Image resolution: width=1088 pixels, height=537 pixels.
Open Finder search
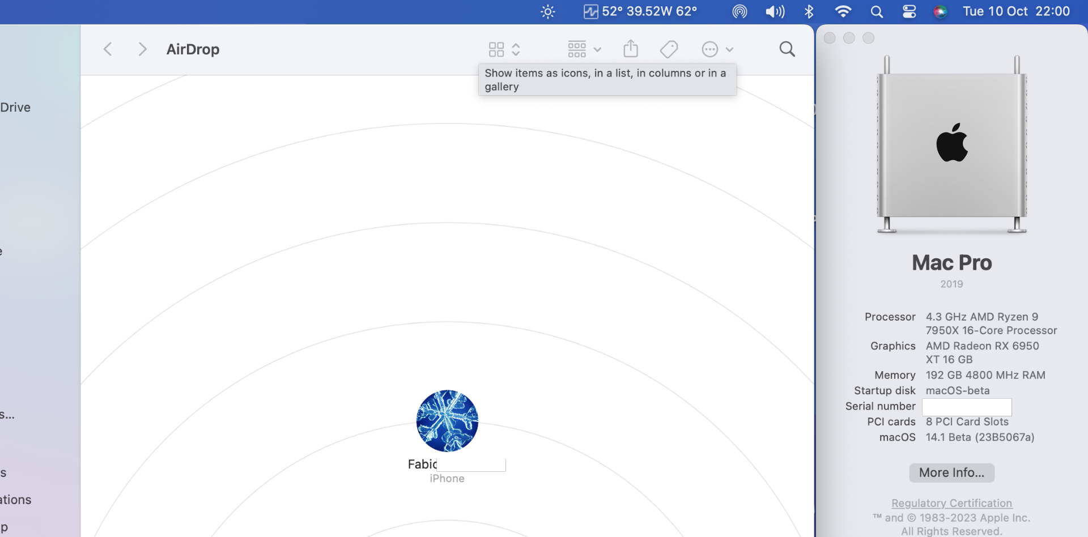(x=787, y=49)
